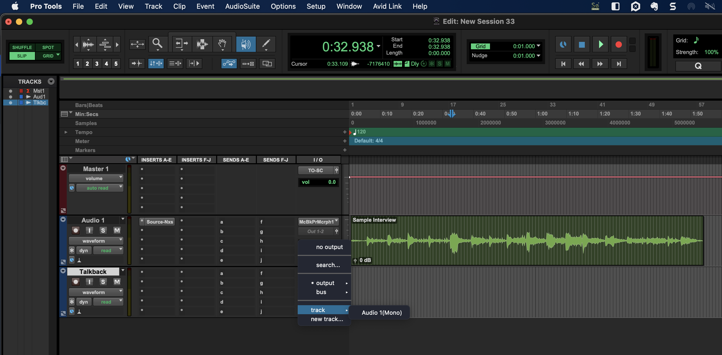The image size is (722, 355).
Task: Click Master 1 vol value field
Action: pos(319,182)
